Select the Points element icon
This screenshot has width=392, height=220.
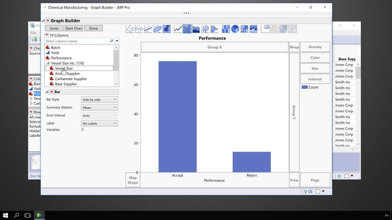(130, 28)
